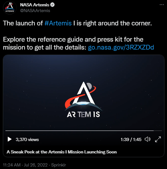This screenshot has width=167, height=169.
Task: Click the verified badge next to NASA Artemis
Action: pyautogui.click(x=52, y=5)
